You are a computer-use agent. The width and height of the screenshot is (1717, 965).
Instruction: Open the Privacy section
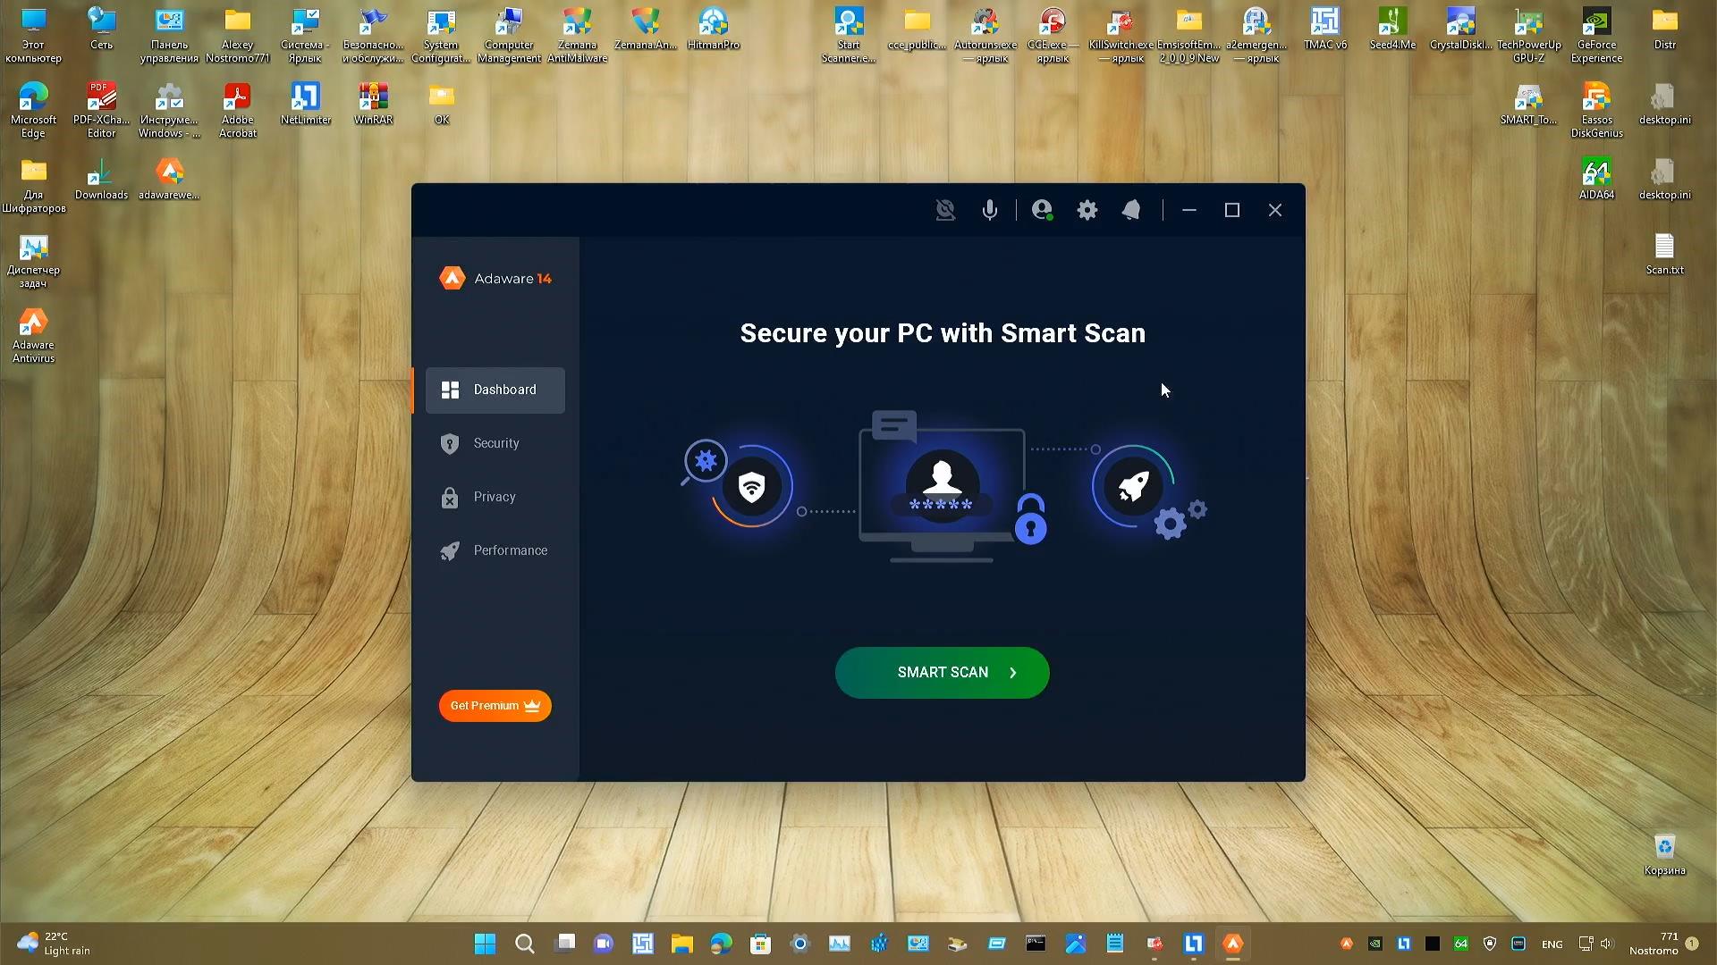point(494,498)
